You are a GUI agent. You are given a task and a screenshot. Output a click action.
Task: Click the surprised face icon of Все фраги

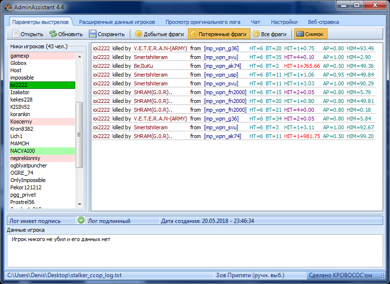click(x=256, y=34)
